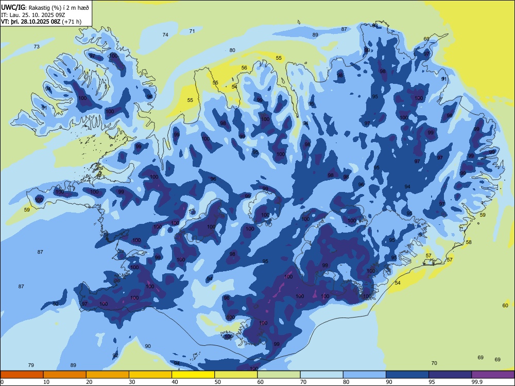Screen dimensions: 515x386
Task: Click the '79' humidity value on the map
Action: [x=31, y=365]
